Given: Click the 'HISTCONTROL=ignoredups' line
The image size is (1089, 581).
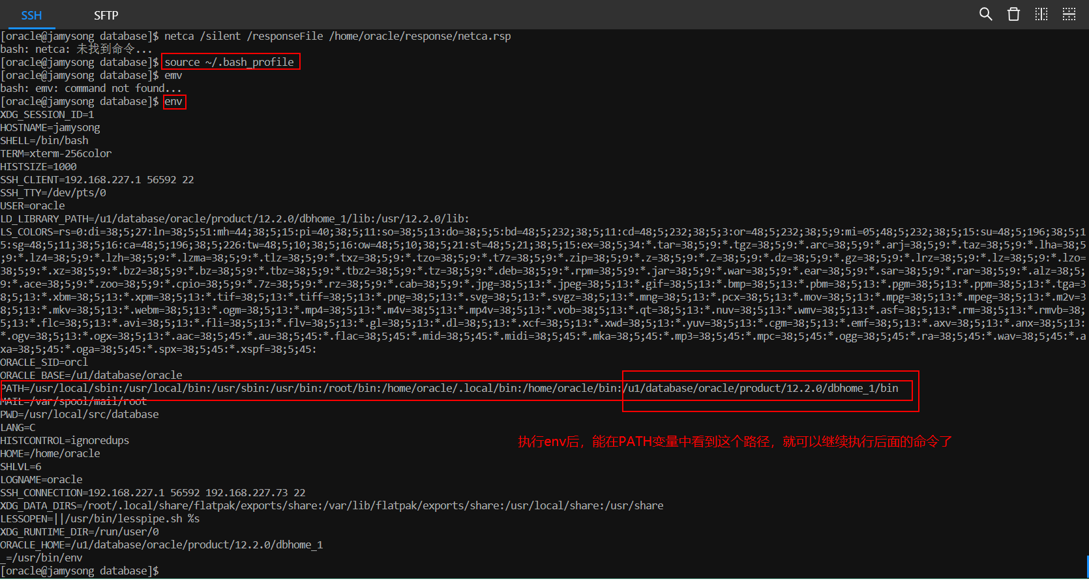Looking at the screenshot, I should coord(65,441).
